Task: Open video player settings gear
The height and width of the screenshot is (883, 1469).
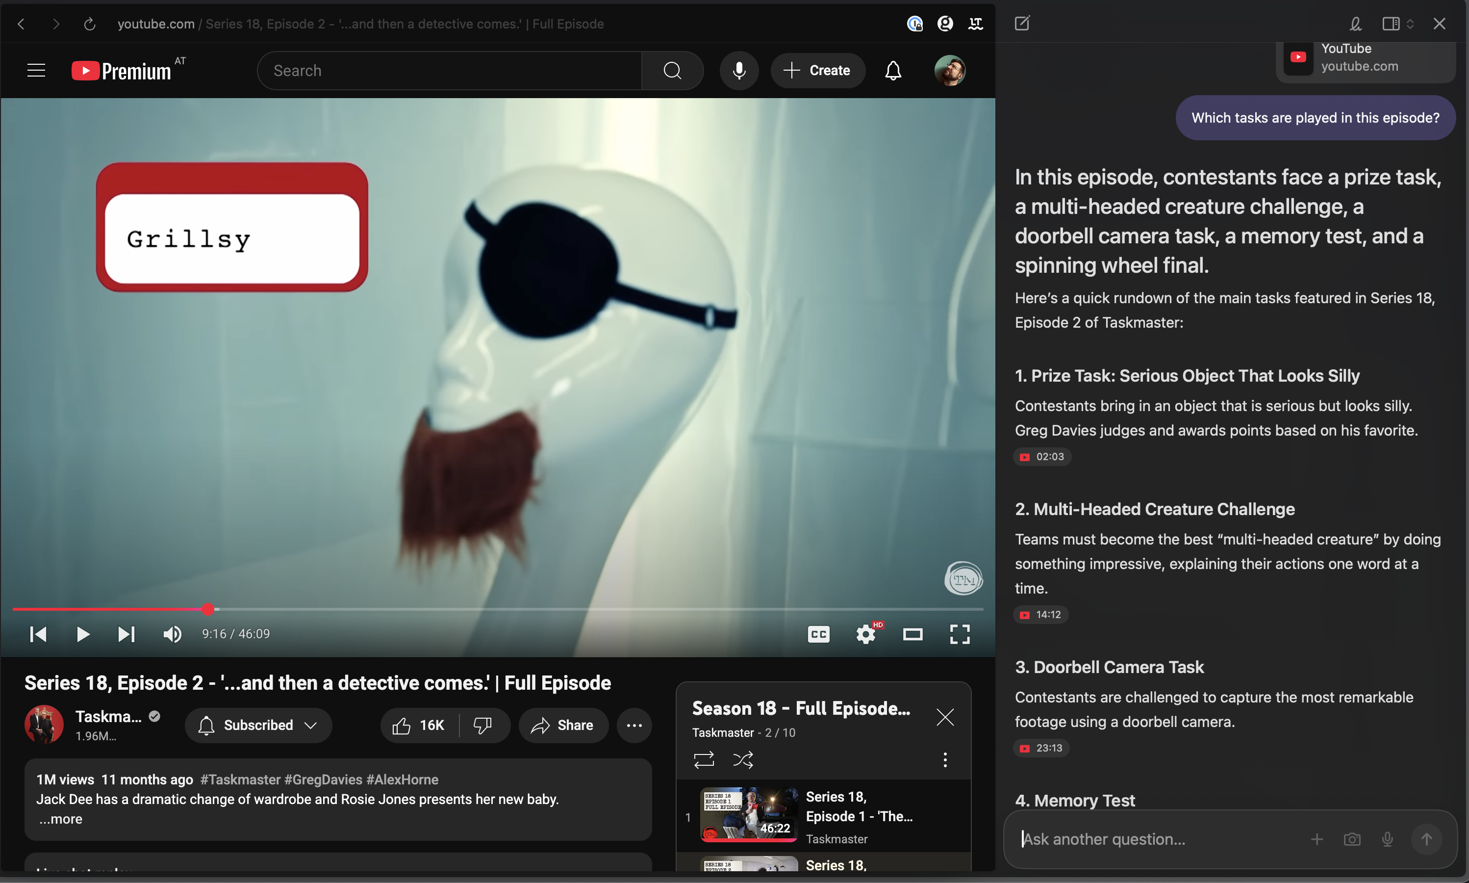Action: (x=866, y=634)
